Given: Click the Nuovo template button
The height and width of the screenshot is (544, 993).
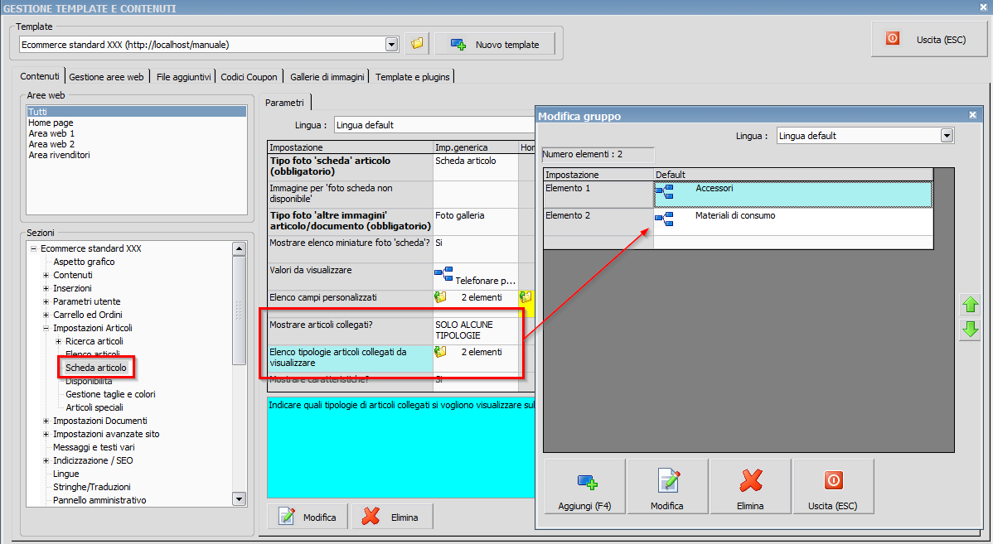Looking at the screenshot, I should point(495,44).
